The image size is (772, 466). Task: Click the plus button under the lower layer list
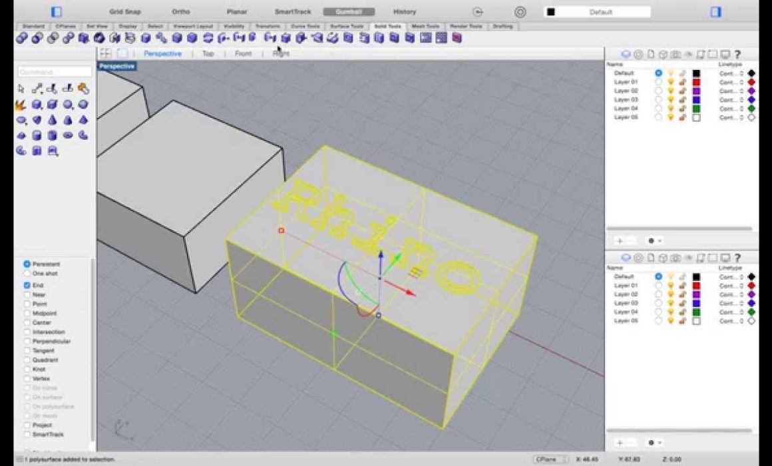[620, 443]
